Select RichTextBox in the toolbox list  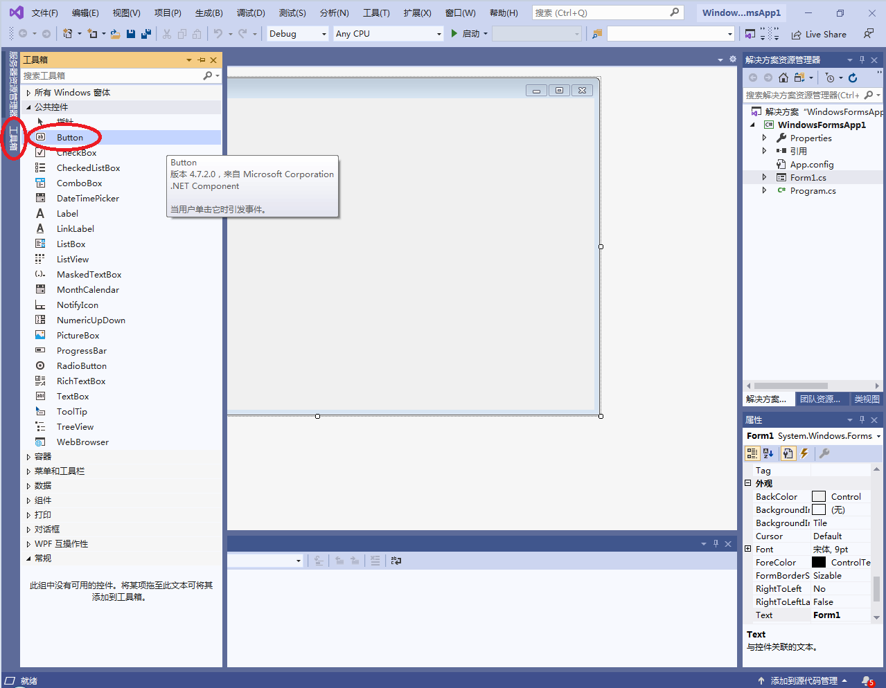pyautogui.click(x=81, y=381)
